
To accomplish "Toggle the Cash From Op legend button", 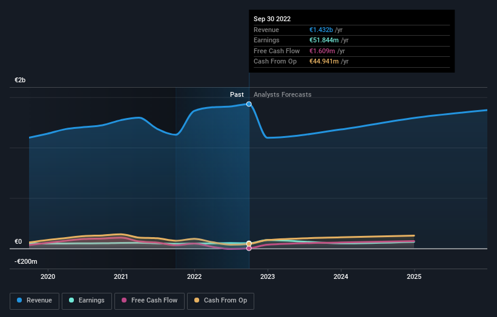I will (220, 301).
